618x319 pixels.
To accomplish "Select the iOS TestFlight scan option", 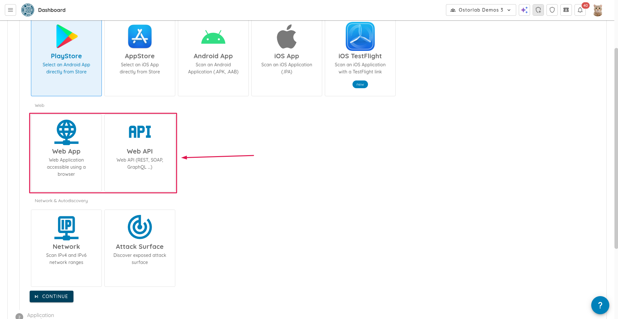I will (x=360, y=58).
